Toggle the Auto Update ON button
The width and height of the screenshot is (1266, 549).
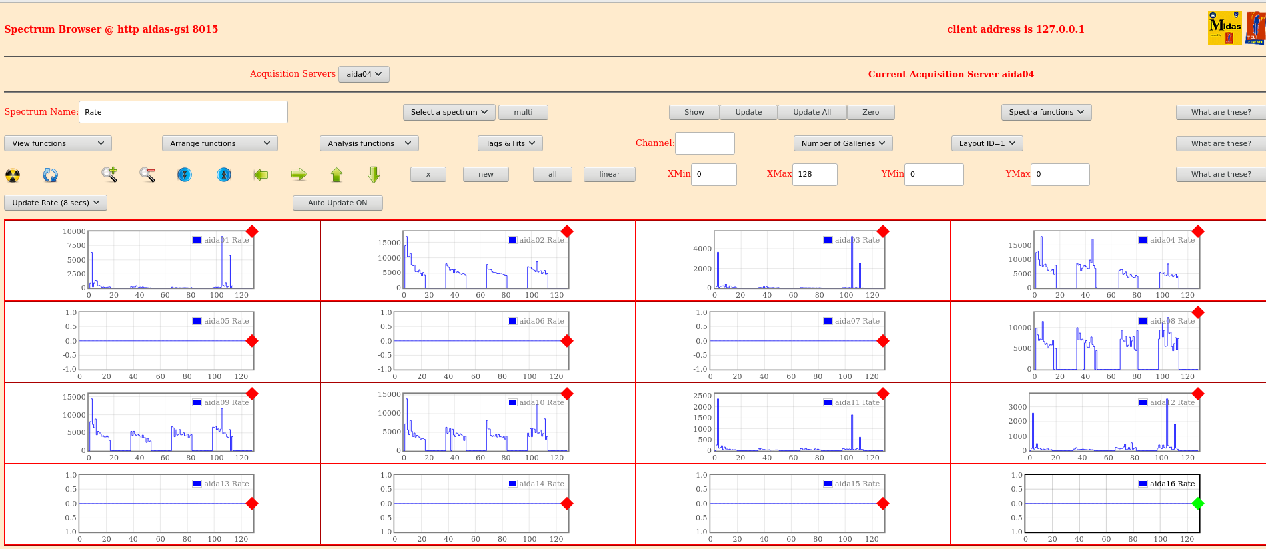point(337,203)
